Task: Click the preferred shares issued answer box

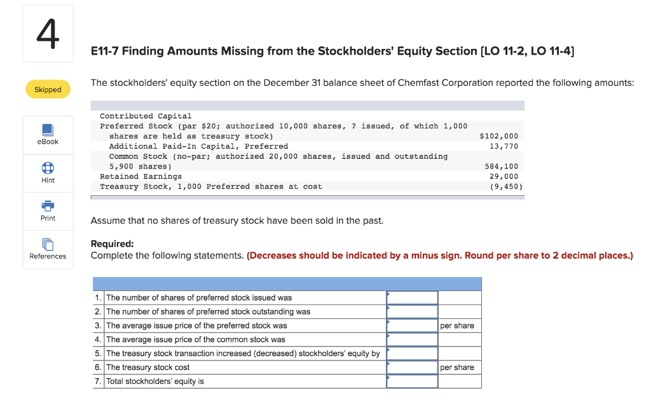Action: tap(412, 297)
